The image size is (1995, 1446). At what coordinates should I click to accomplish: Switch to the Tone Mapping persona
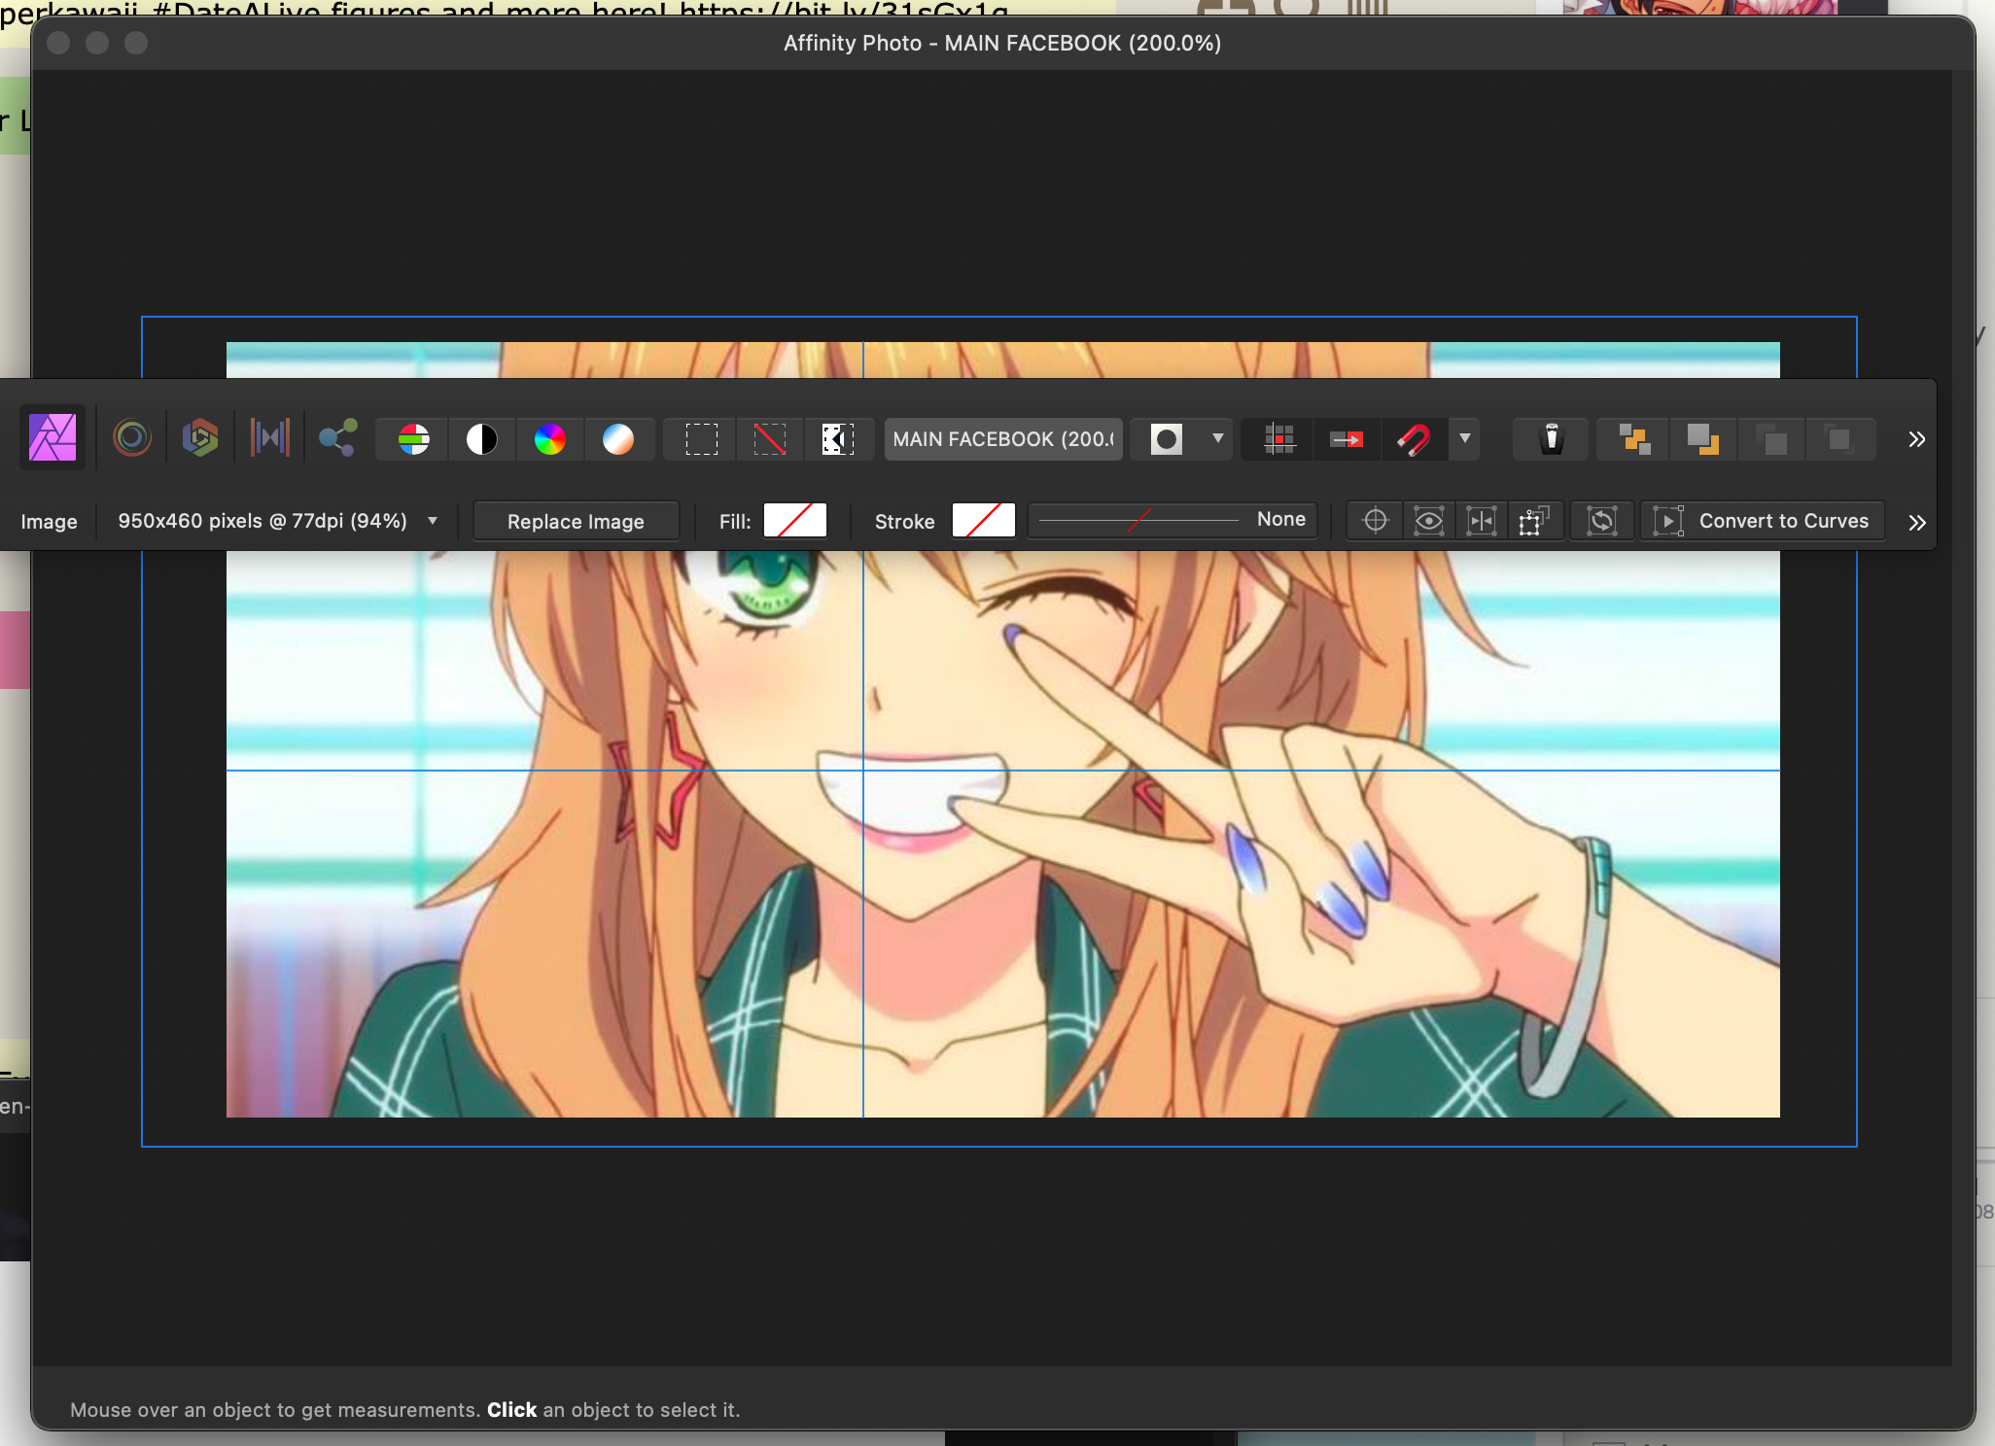pos(269,438)
